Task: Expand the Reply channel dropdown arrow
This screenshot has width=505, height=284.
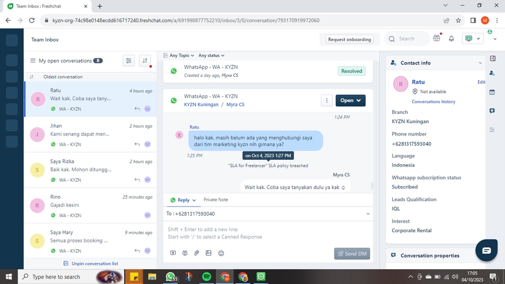Action: pyautogui.click(x=194, y=200)
